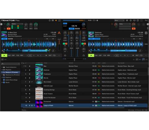Toggle the orange FX unit 1 on button
Viewport: 149px width, 130px height.
(9, 28)
